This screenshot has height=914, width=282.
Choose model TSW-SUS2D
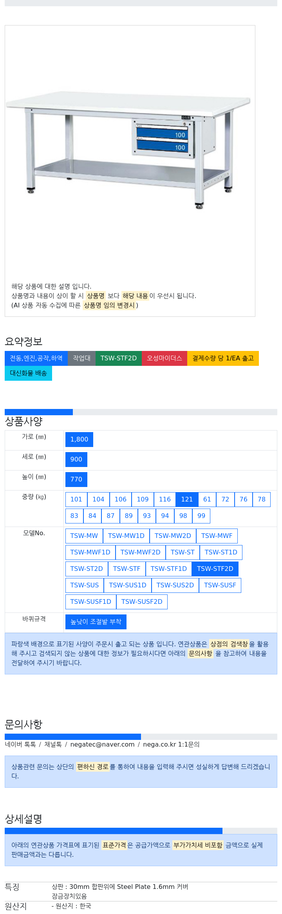[x=175, y=585]
